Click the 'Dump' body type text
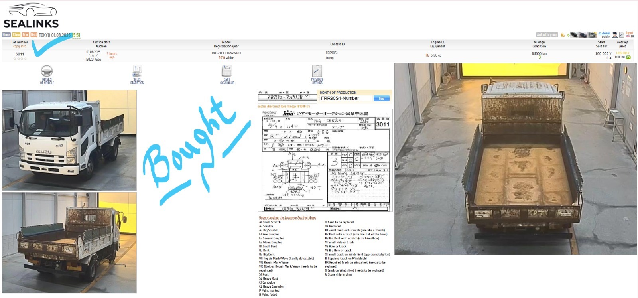638x298 pixels. click(329, 58)
